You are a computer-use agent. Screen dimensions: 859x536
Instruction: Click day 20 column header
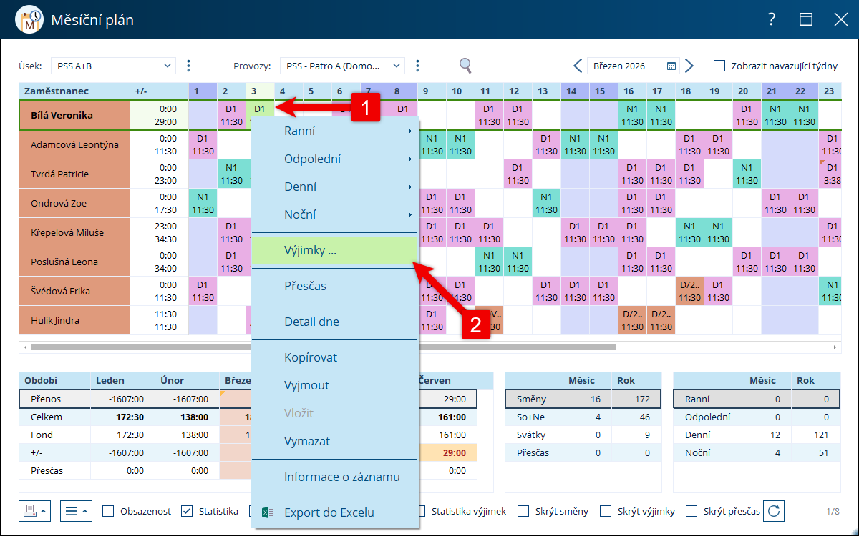(x=747, y=91)
